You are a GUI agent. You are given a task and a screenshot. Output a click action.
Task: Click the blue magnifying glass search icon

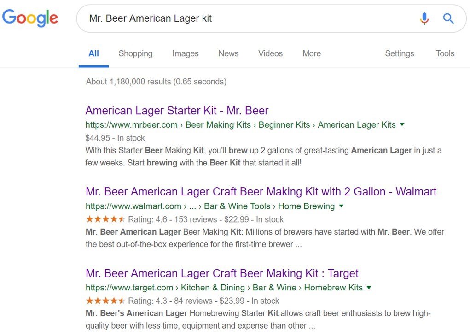point(448,18)
